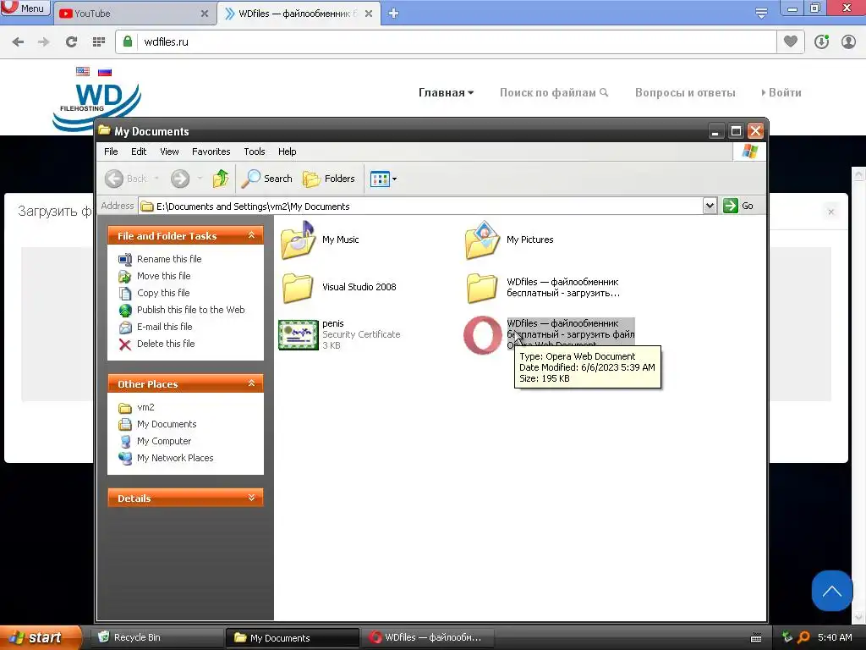Toggle the Folders pane button

tap(329, 179)
